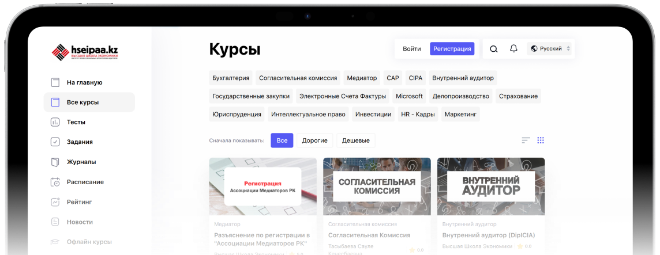Click the Регистрация button in header

pyautogui.click(x=452, y=49)
